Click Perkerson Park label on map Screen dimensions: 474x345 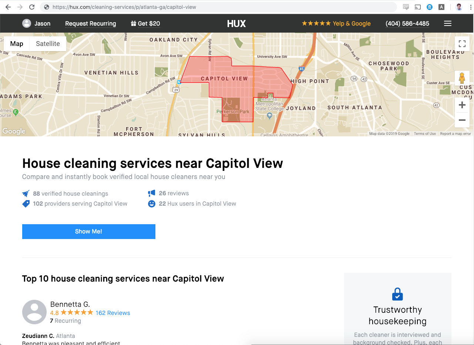233,112
